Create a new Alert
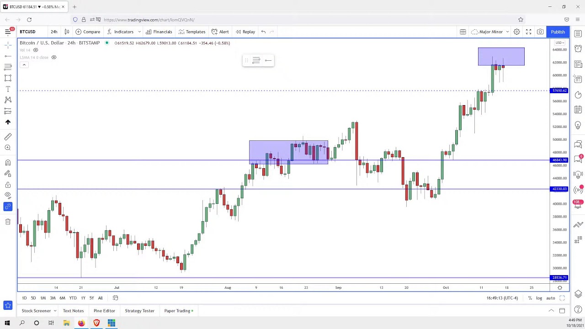This screenshot has height=329, width=585. point(220,32)
